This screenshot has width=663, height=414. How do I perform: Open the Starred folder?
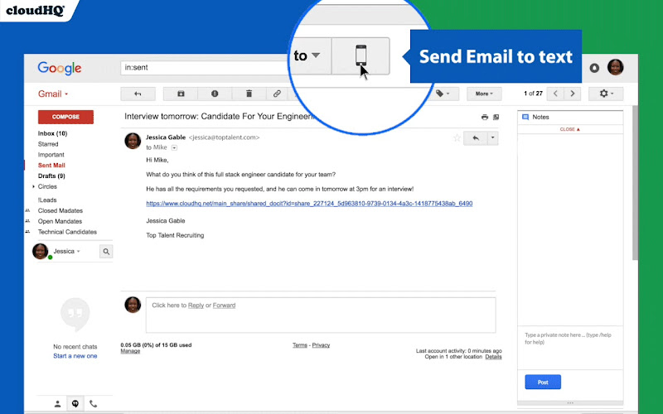tap(48, 144)
